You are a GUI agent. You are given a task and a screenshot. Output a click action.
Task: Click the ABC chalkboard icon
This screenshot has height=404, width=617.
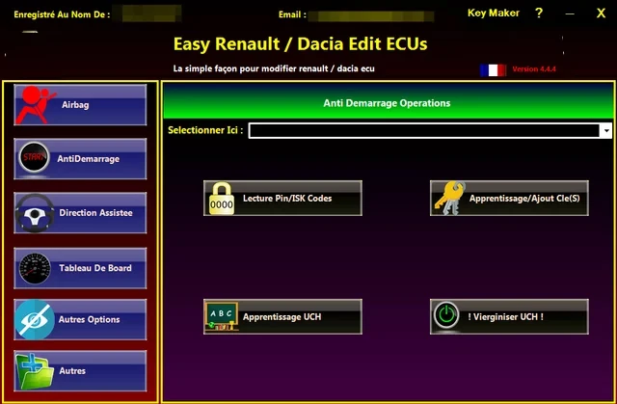pos(222,316)
